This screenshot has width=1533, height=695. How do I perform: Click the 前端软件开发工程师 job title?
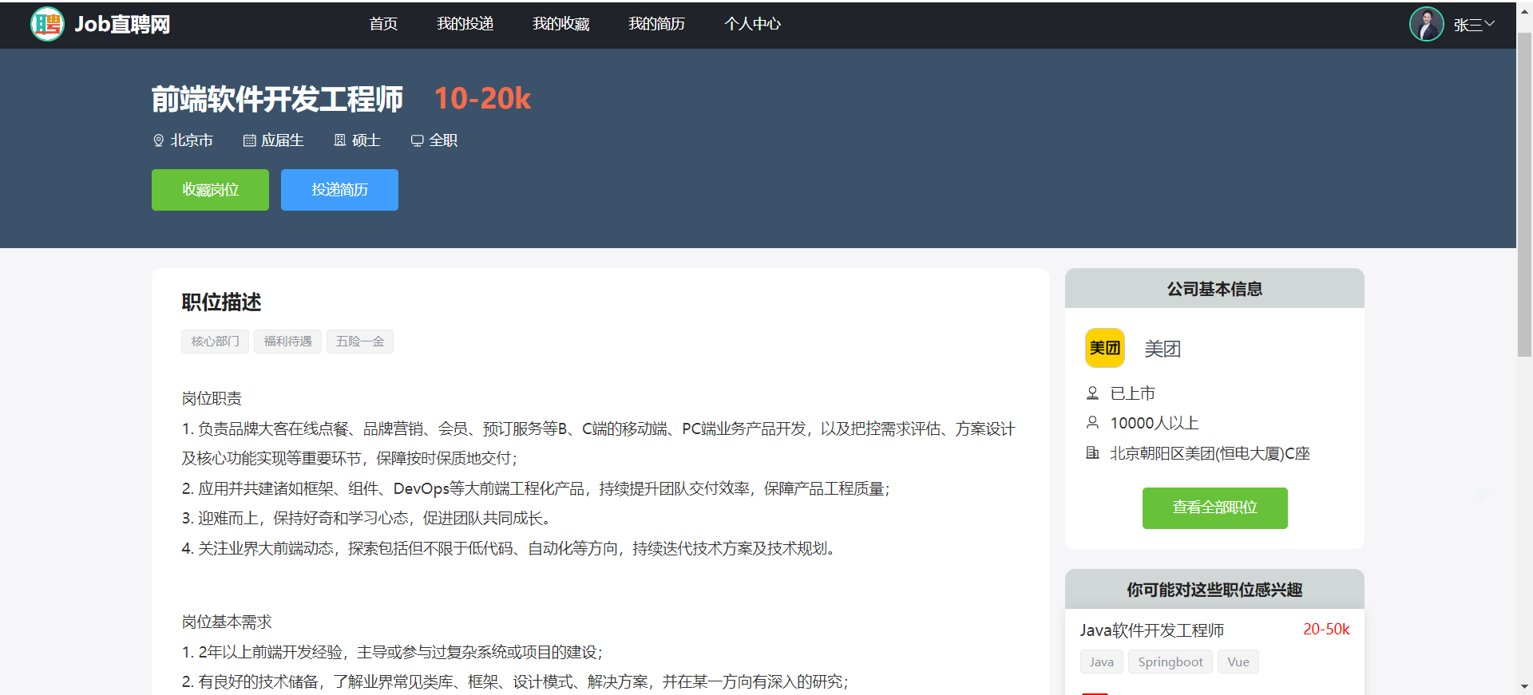pos(278,99)
